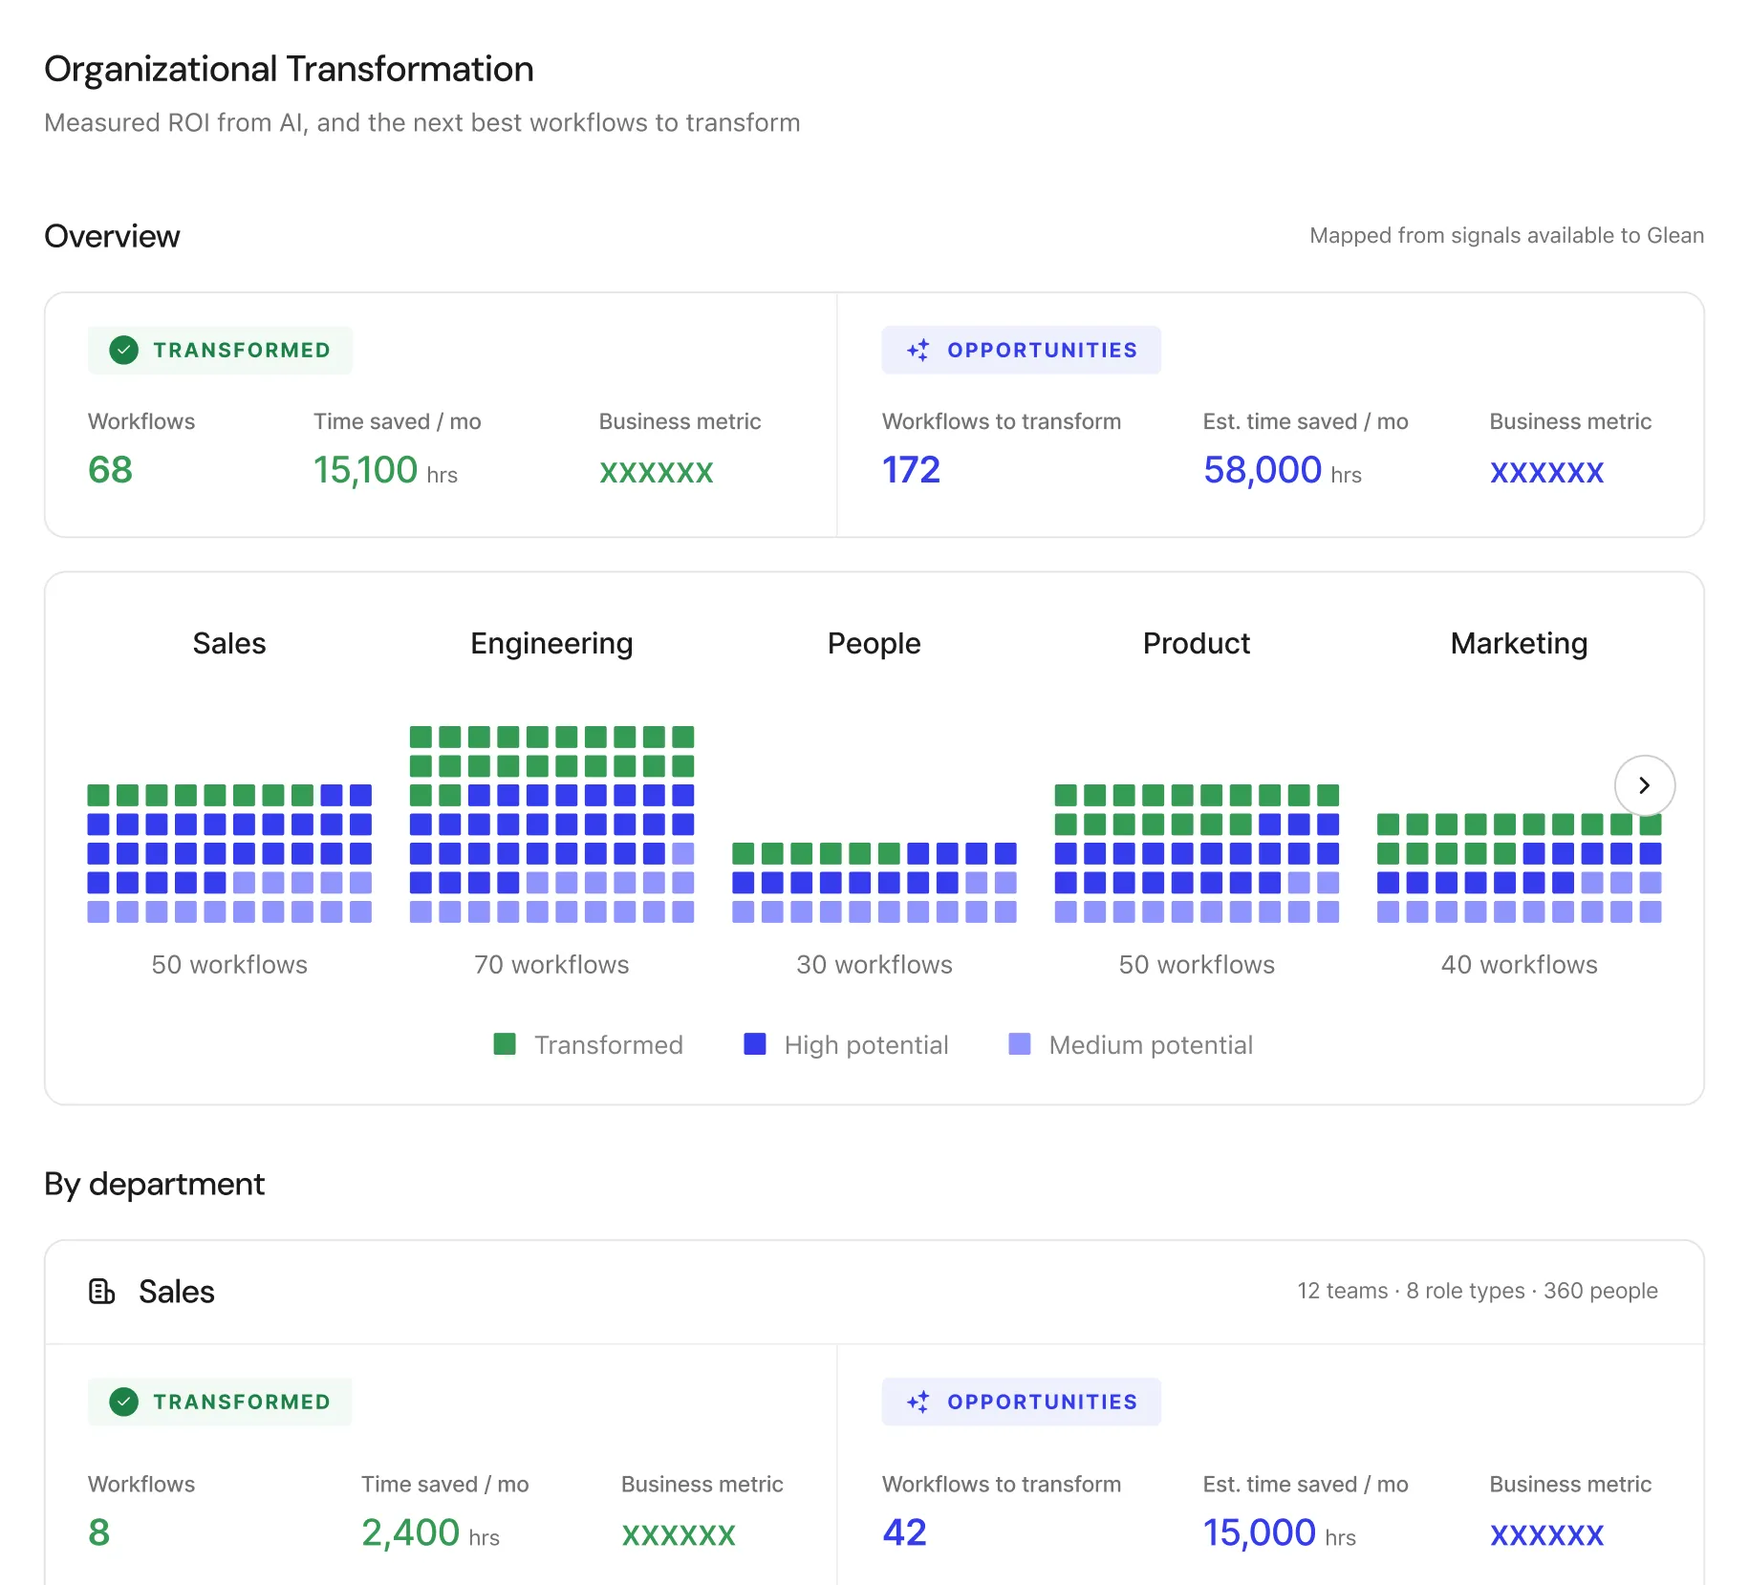Select the Product chart heading
This screenshot has width=1749, height=1585.
[1197, 643]
